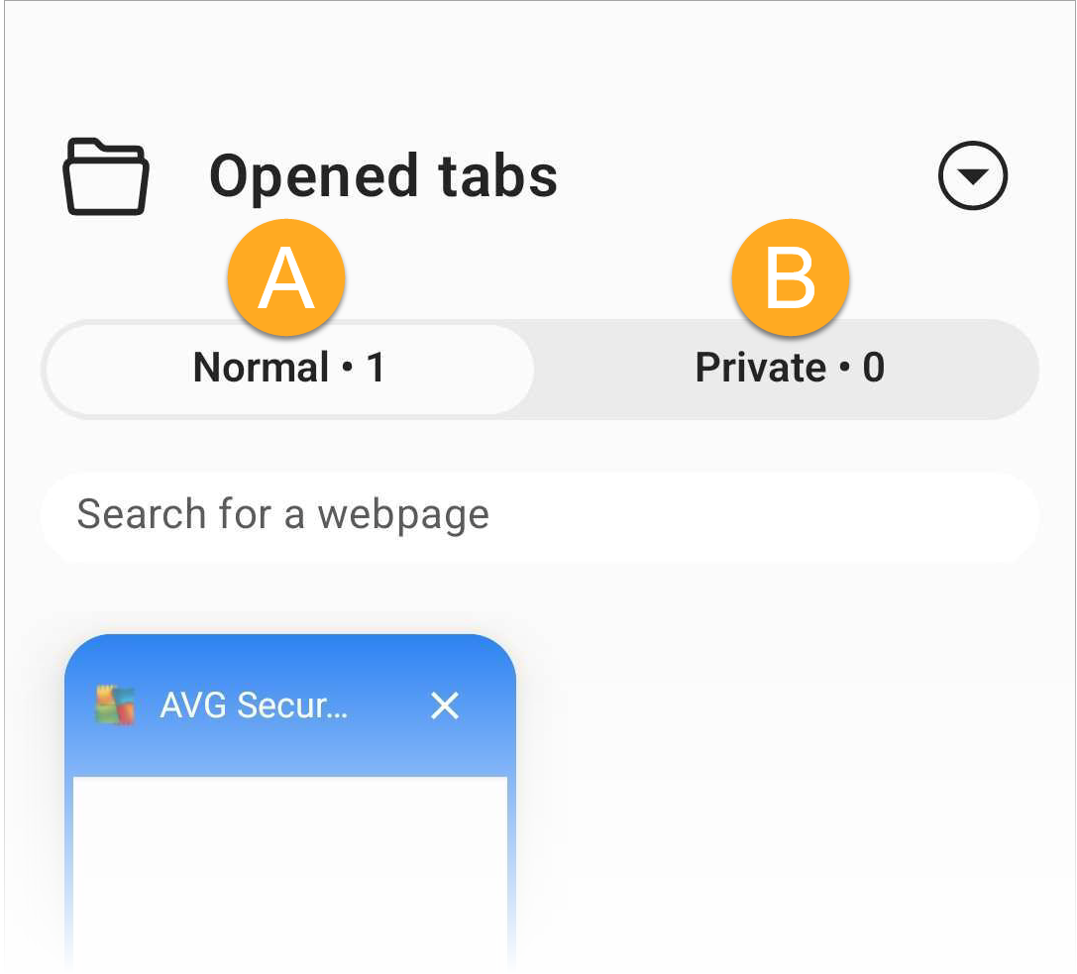Image resolution: width=1077 pixels, height=974 pixels.
Task: Click the AVG favicon on the tab card
Action: click(115, 705)
